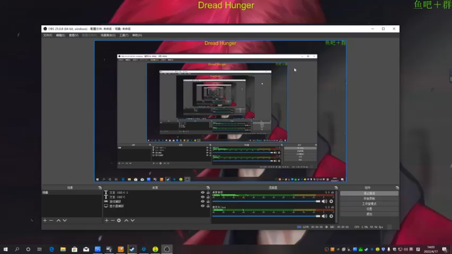Open the notification center icon
Image resolution: width=452 pixels, height=254 pixels.
445,249
